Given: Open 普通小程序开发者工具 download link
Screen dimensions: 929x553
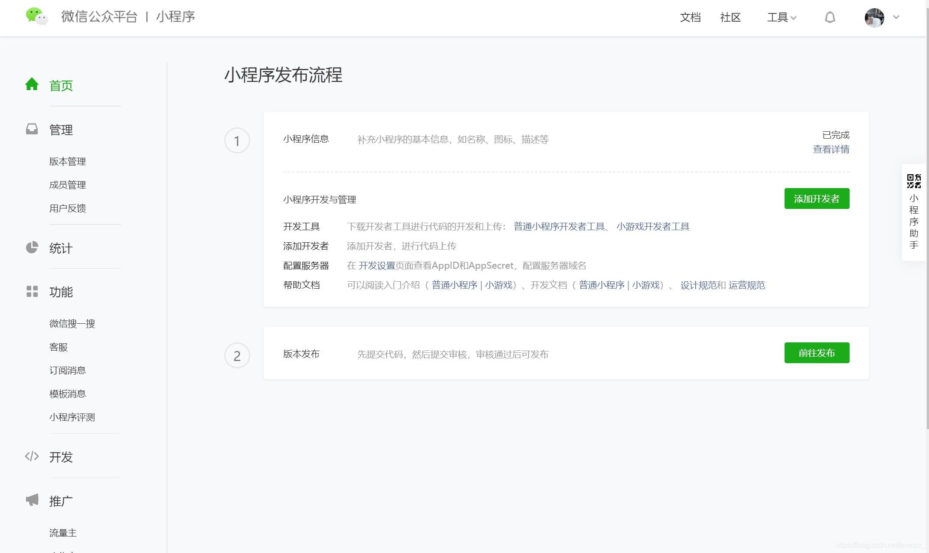Looking at the screenshot, I should pyautogui.click(x=559, y=226).
